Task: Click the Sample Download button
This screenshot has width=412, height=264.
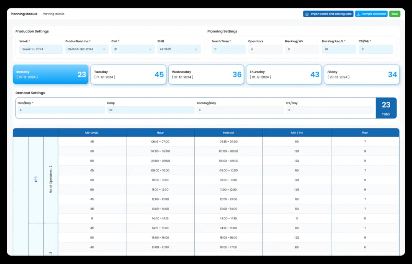Action: tap(370, 13)
